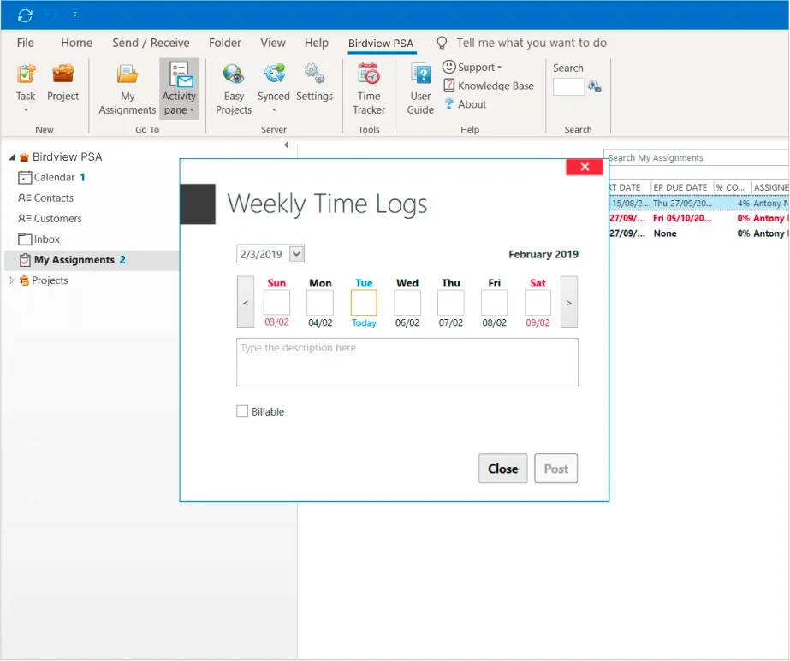
Task: Open the File menu
Action: (25, 43)
